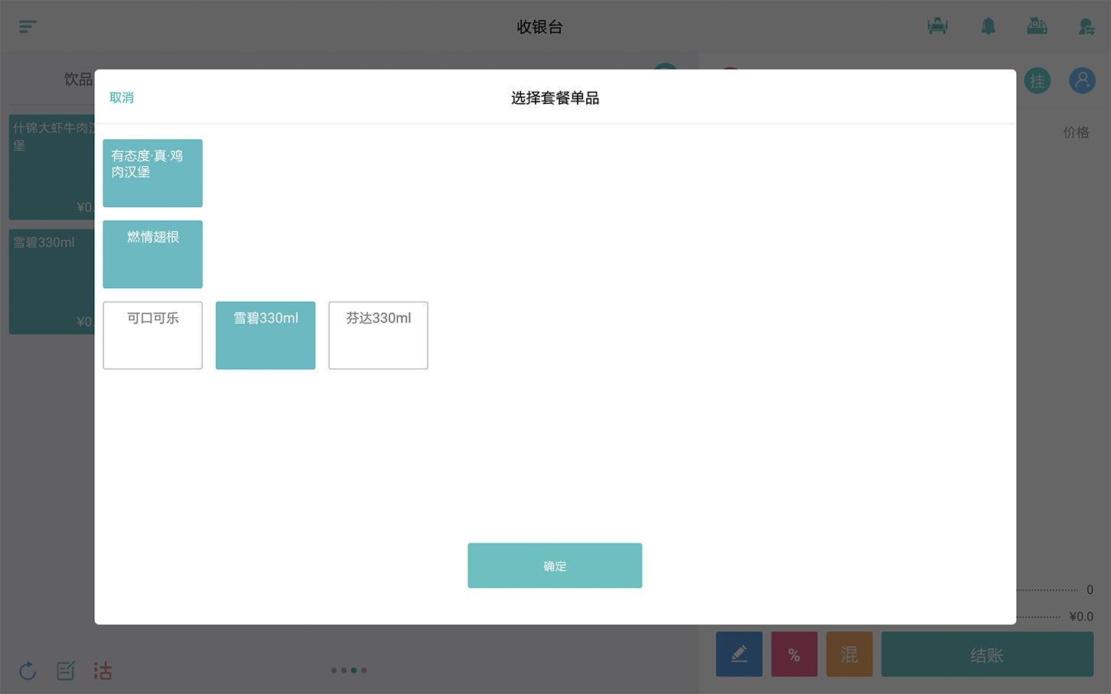Screen dimensions: 1111x694
Task: Click the refresh icon at bottom left
Action: coord(28,671)
